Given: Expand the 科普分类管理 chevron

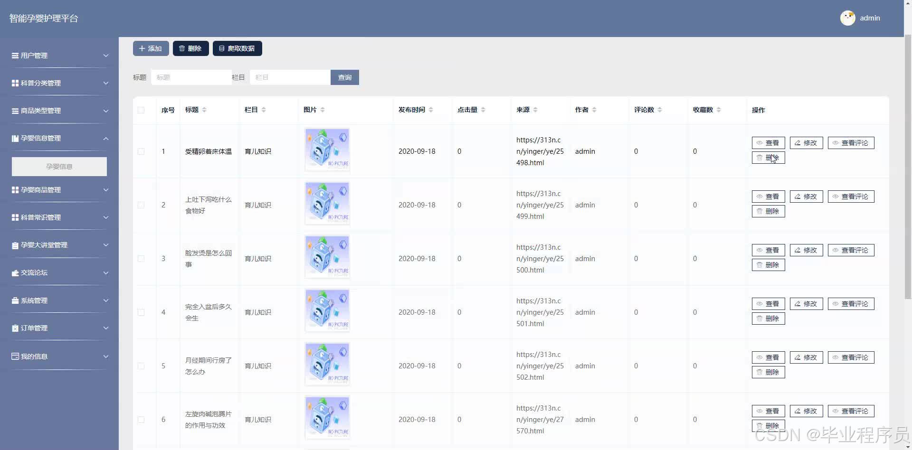Looking at the screenshot, I should point(106,83).
